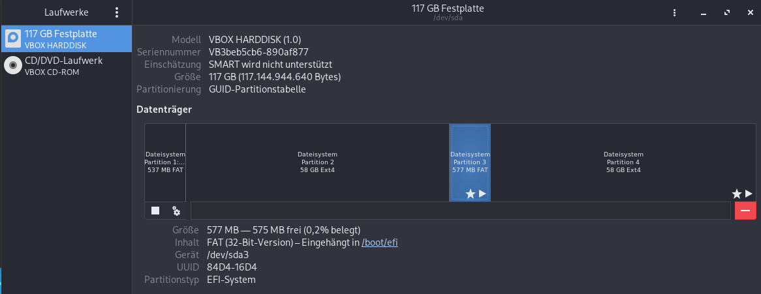Select Partition 1 537 MB FAT block
Screen dimensions: 761x294
[x=165, y=162]
